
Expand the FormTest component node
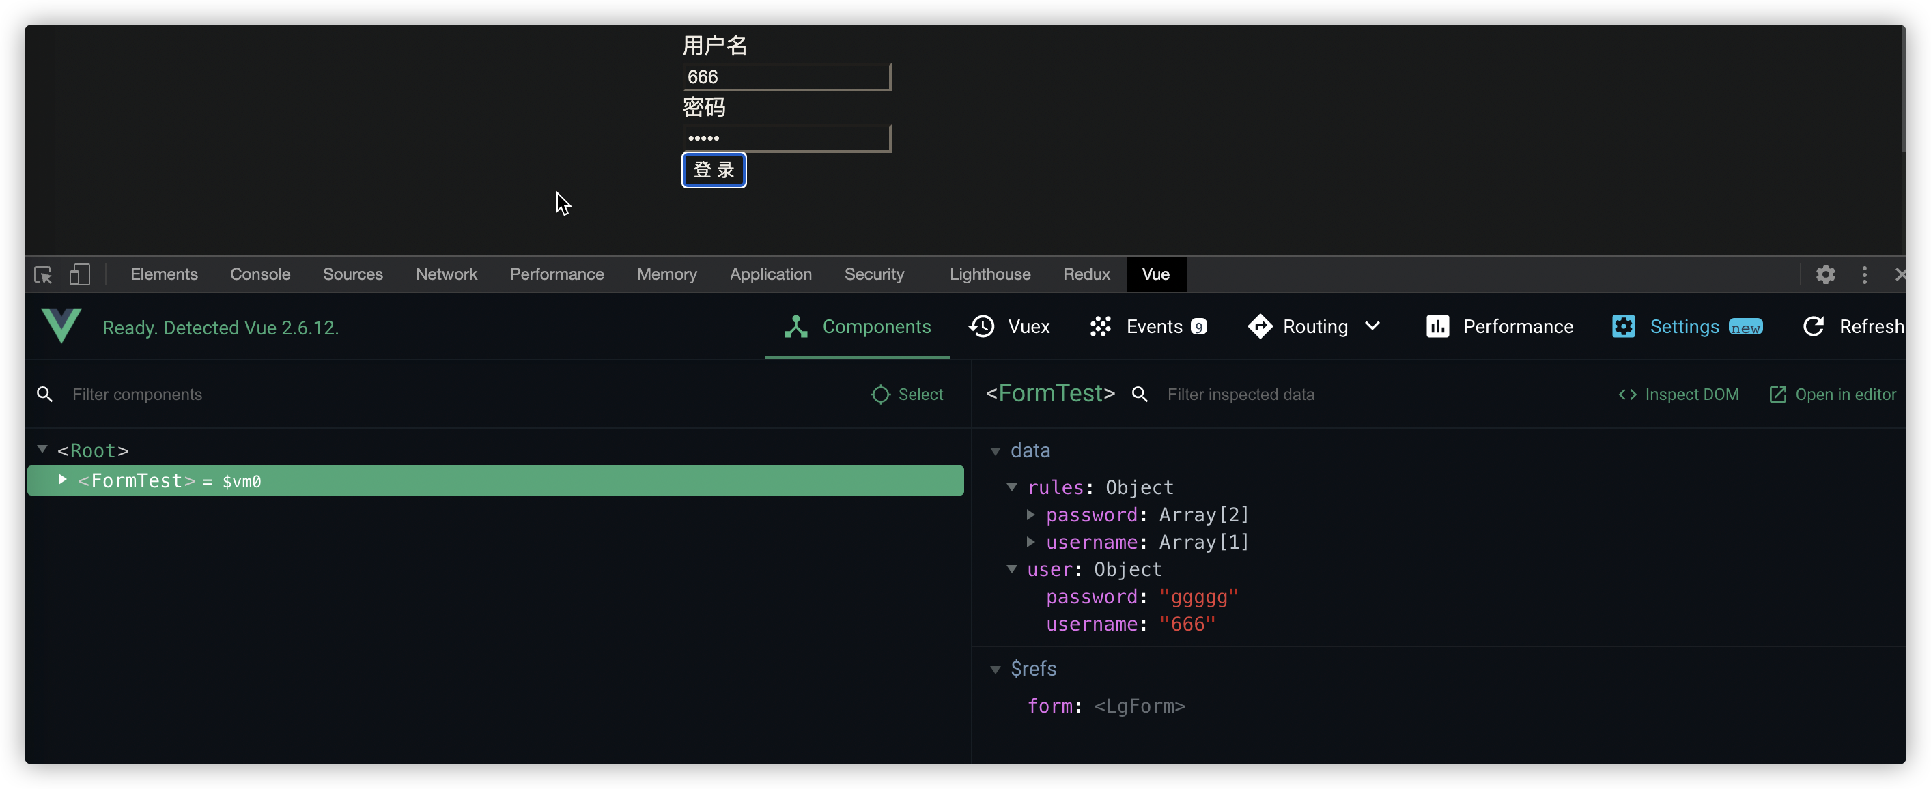tap(63, 480)
